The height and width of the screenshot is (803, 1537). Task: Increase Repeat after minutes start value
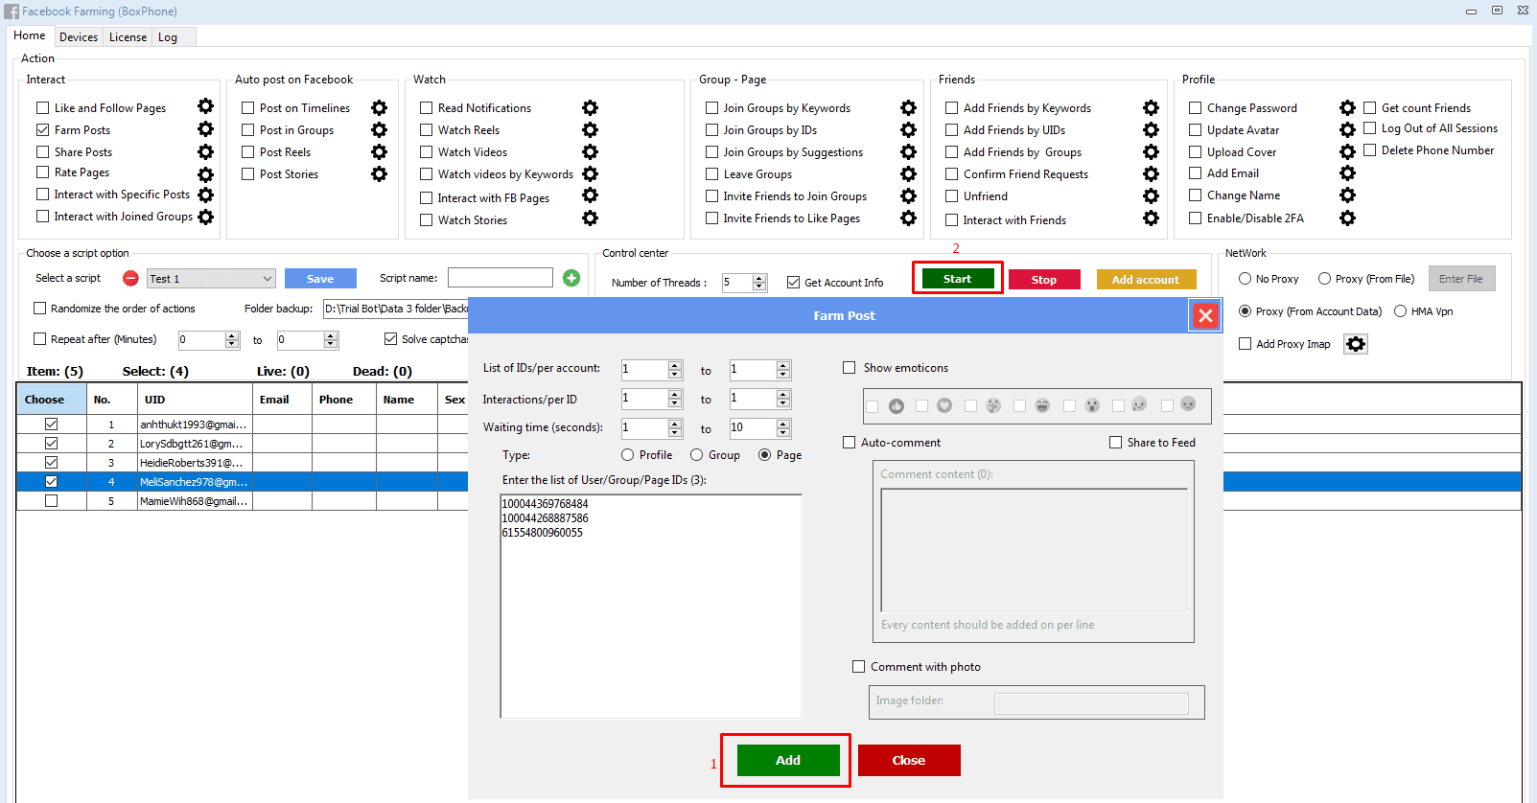[x=231, y=335]
